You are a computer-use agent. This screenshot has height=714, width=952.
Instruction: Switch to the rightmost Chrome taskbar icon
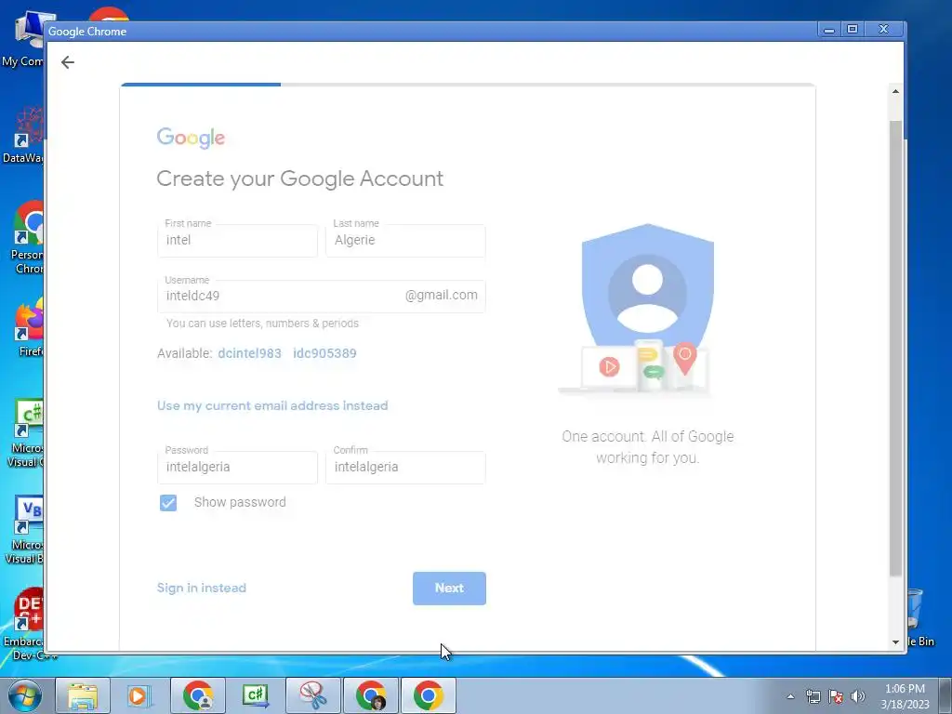pos(428,695)
